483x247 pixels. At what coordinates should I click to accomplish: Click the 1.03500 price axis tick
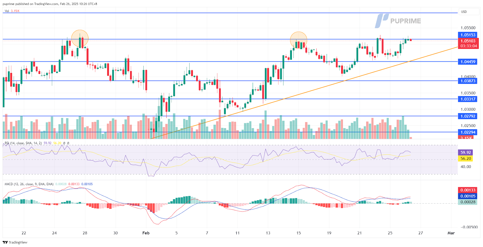tap(468, 93)
